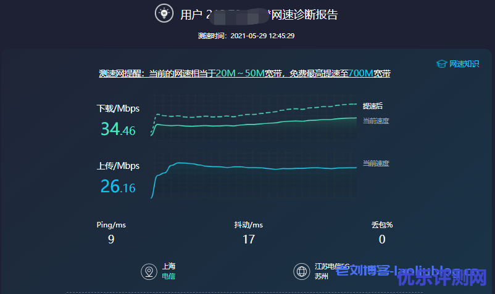495x294 pixels.
Task: Click the 抖动/ms label
Action: (x=249, y=225)
